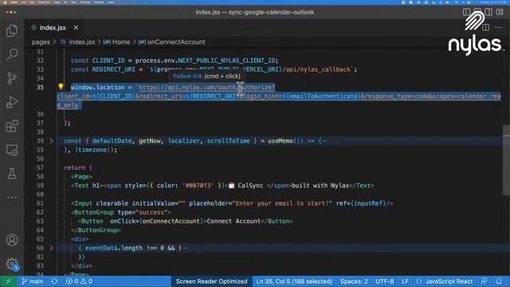Click eventData.length on line 66
The height and width of the screenshot is (287, 510).
(x=114, y=248)
